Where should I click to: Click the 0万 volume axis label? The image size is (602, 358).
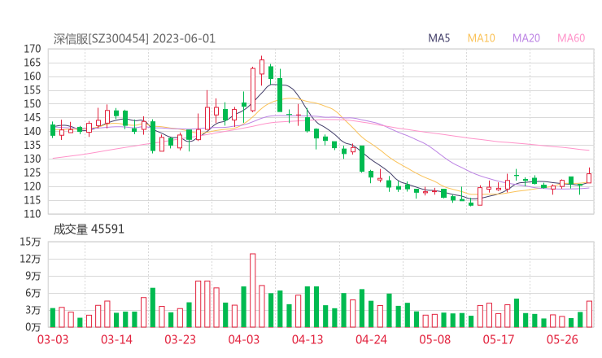pyautogui.click(x=33, y=327)
